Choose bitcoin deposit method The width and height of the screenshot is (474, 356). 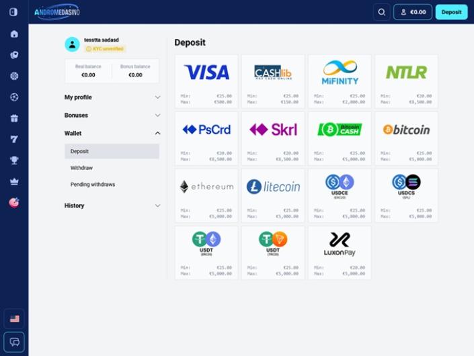(x=406, y=138)
